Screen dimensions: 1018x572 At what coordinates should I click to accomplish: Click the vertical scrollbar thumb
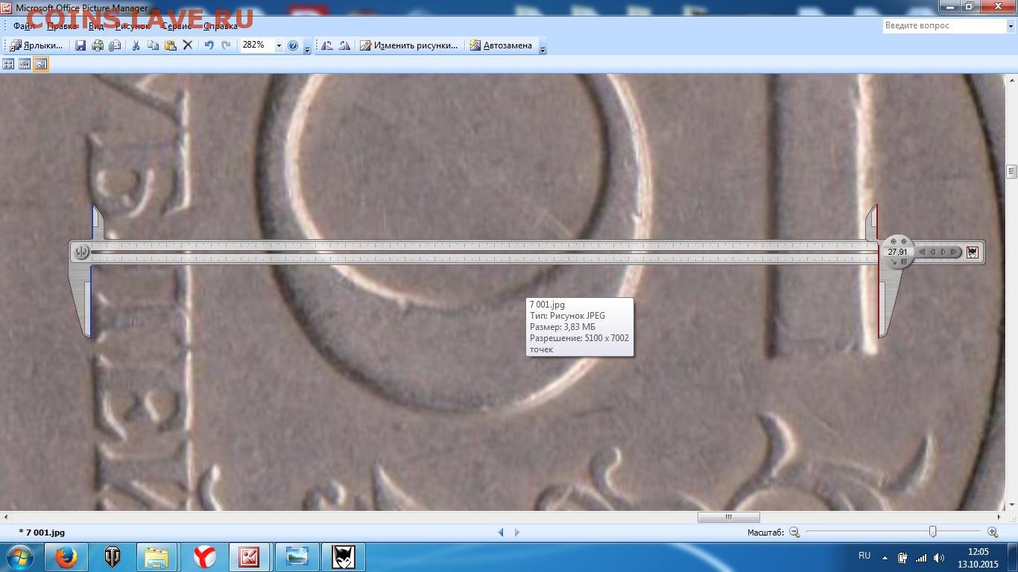point(1011,171)
